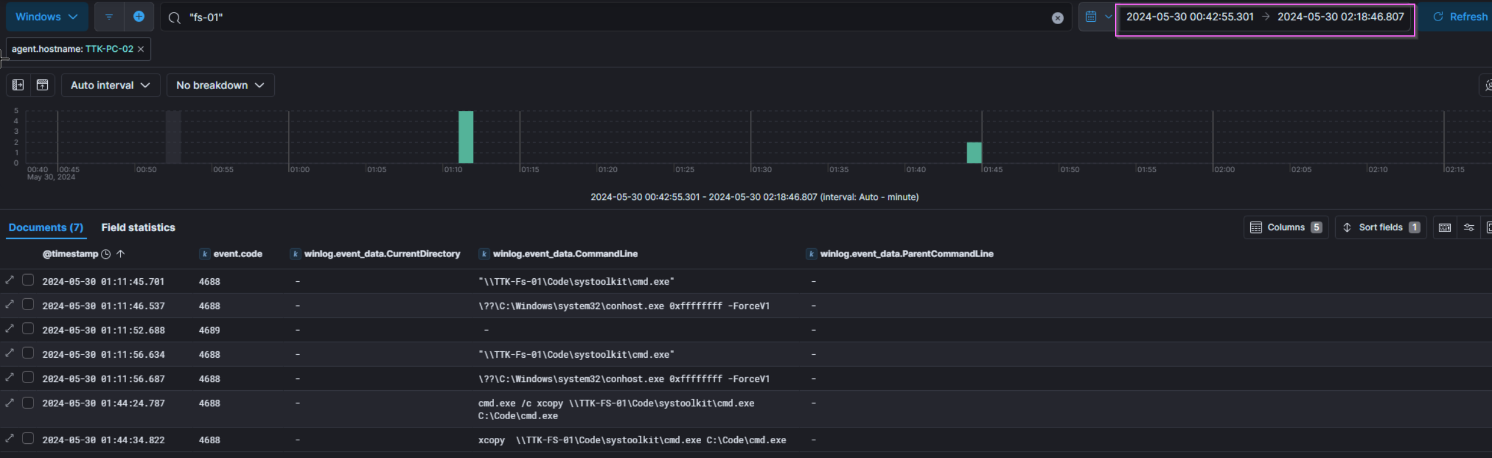This screenshot has width=1492, height=458.
Task: Click the tall histogram bar near 01:10
Action: [466, 137]
